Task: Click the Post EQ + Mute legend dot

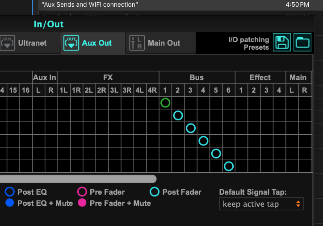Action: (x=10, y=203)
